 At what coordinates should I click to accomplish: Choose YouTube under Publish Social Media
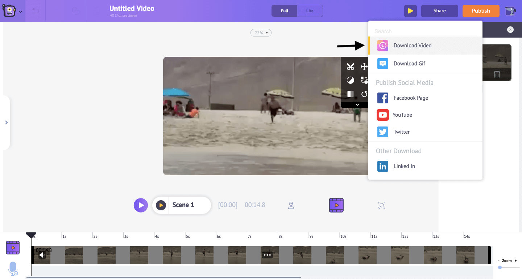(403, 115)
